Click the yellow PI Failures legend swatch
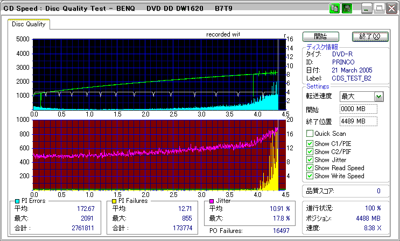This screenshot has width=400, height=241. (x=114, y=201)
